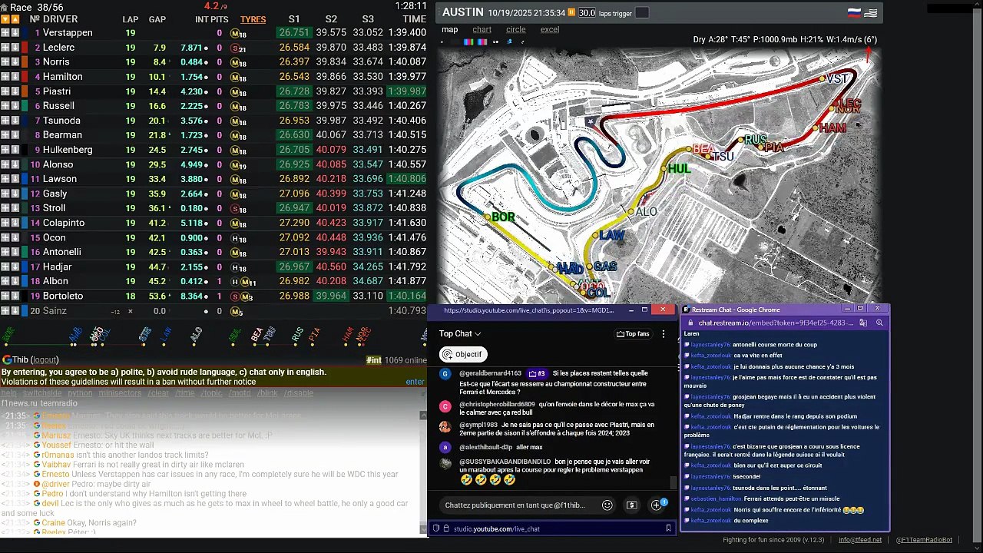Switch to the map tab
This screenshot has width=983, height=553.
click(449, 30)
